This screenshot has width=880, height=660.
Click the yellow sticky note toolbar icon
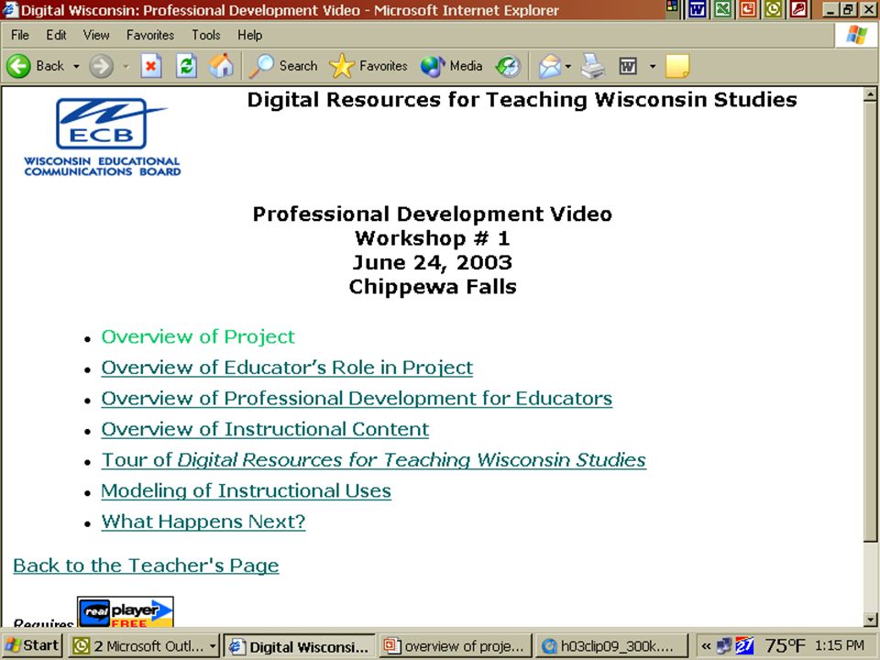pos(676,66)
